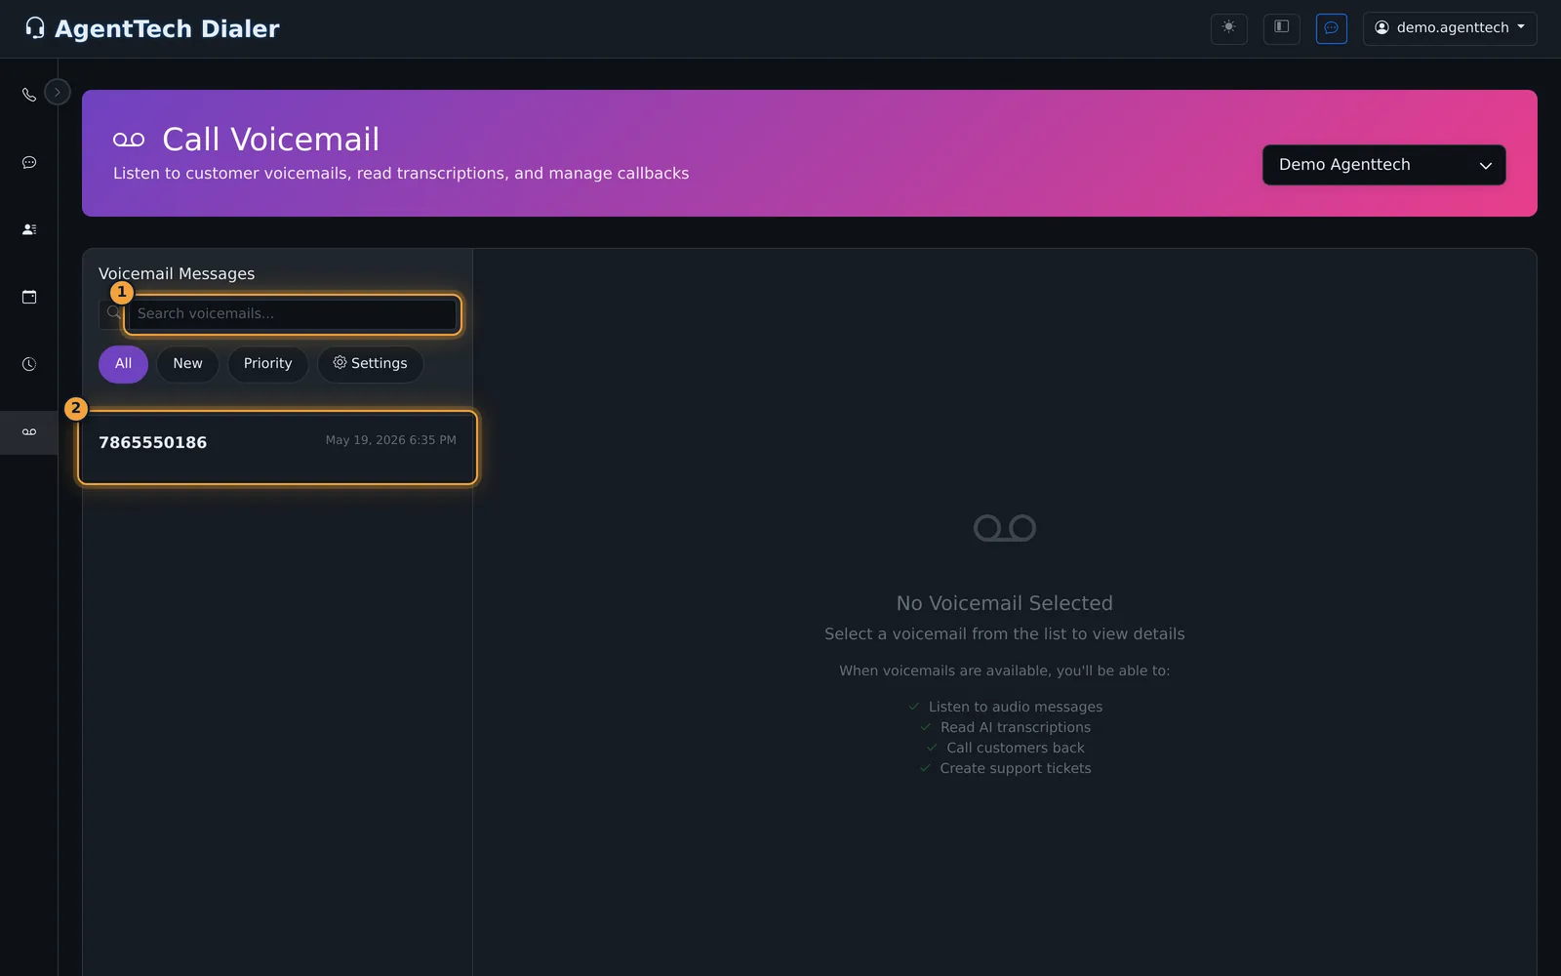Expand the sidebar with the chevron arrow

tap(58, 92)
